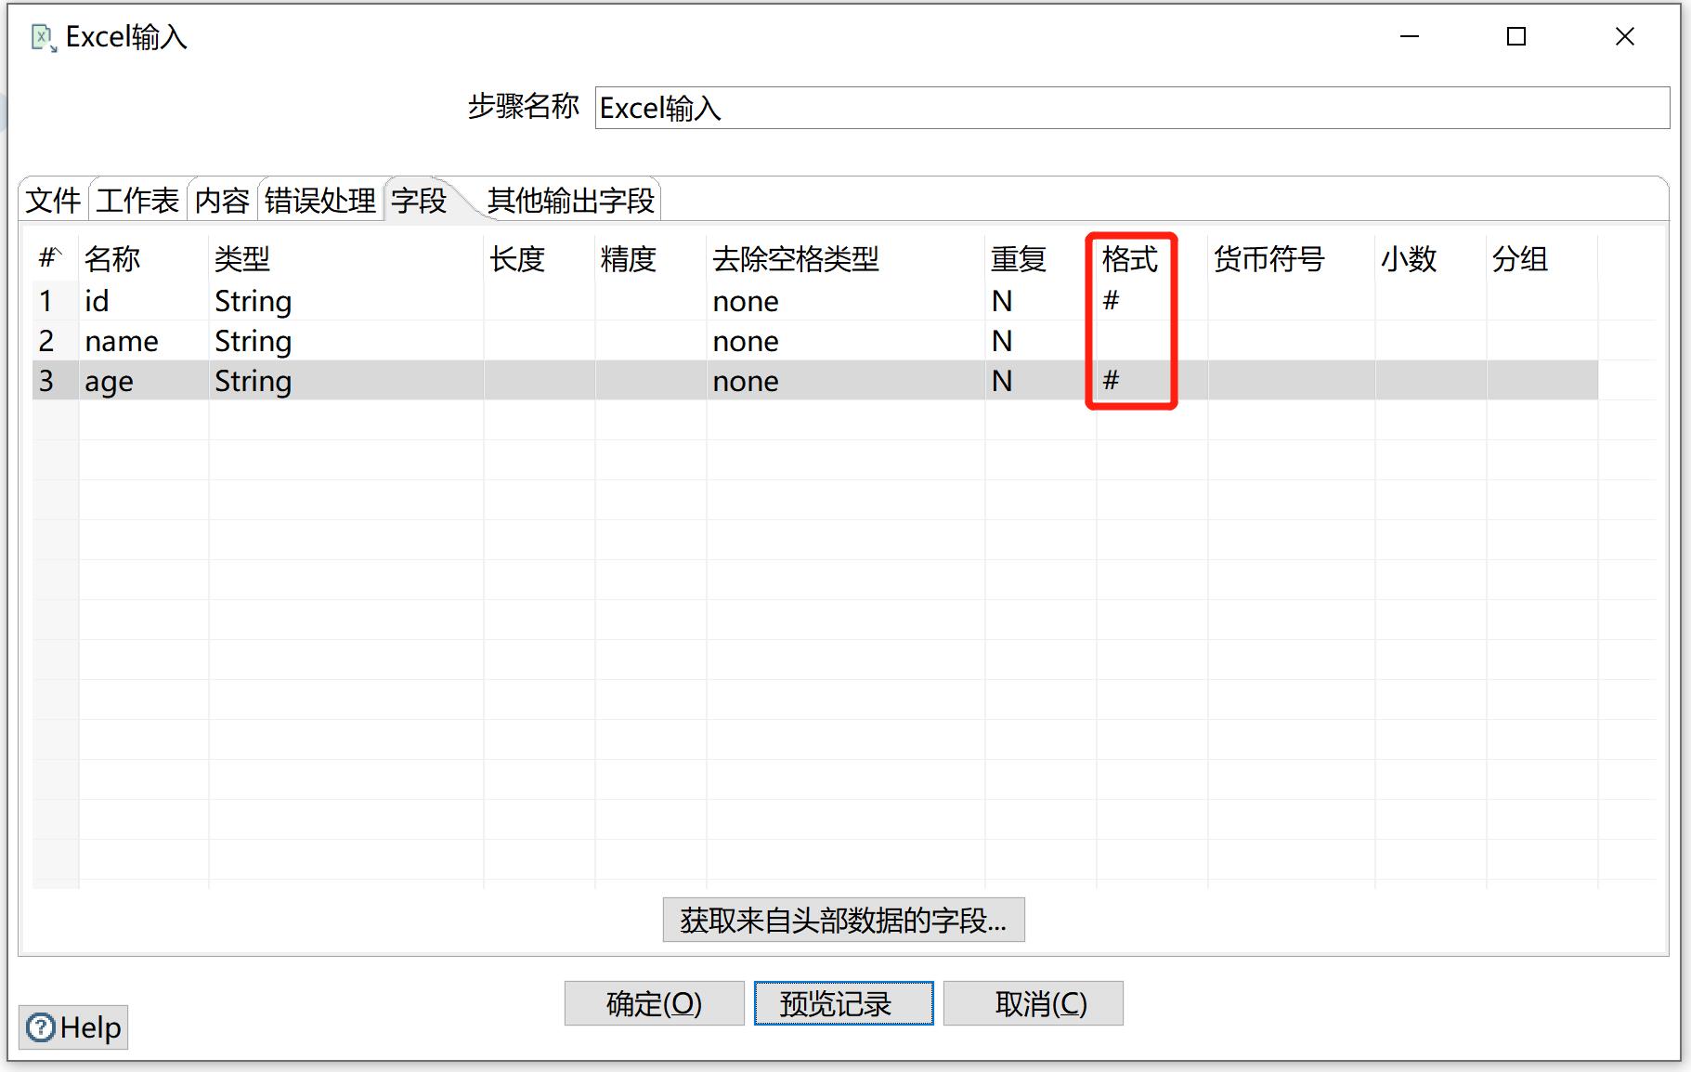Click the String type cell for name

tap(345, 341)
